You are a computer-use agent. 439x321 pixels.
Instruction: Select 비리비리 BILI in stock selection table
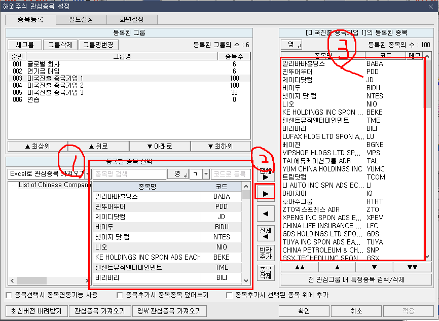point(167,277)
